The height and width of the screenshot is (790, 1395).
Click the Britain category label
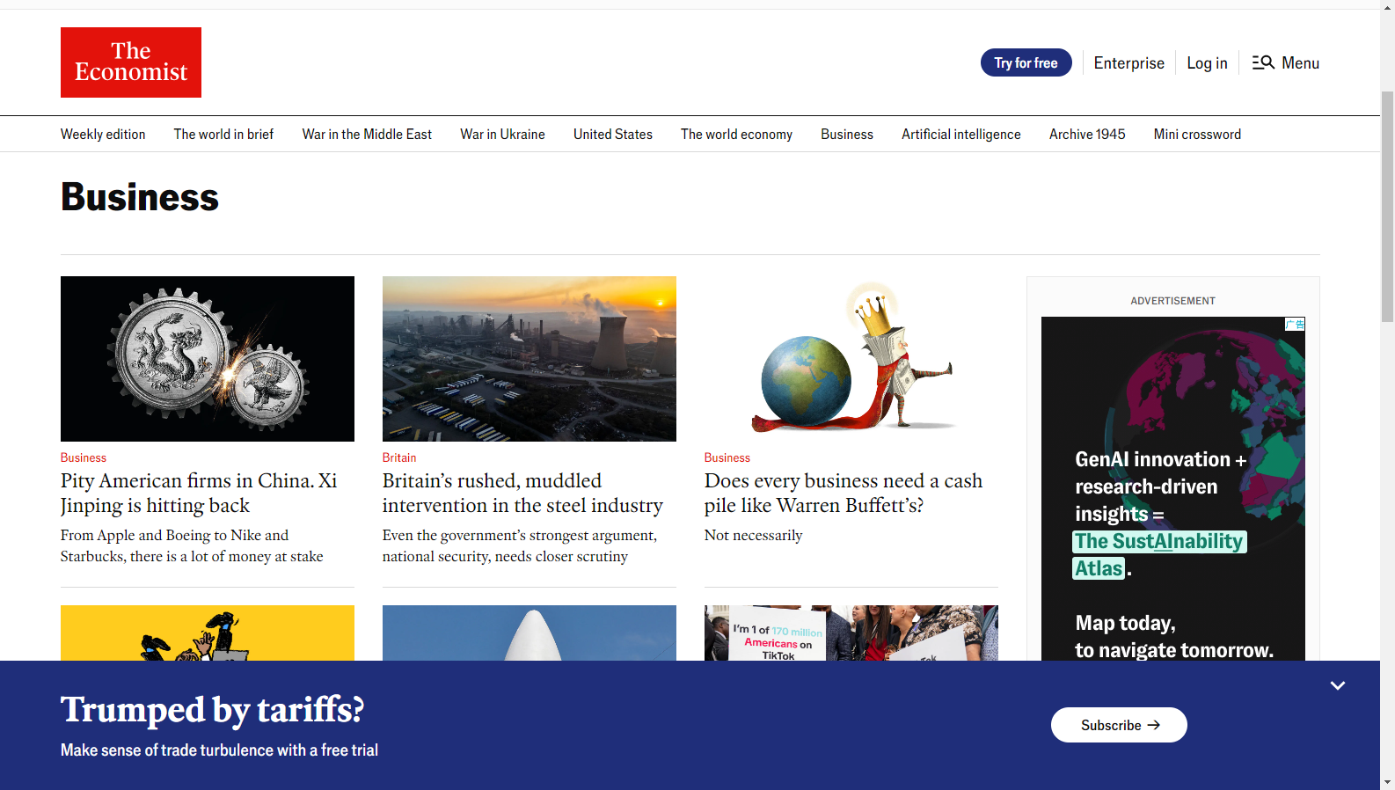[399, 457]
